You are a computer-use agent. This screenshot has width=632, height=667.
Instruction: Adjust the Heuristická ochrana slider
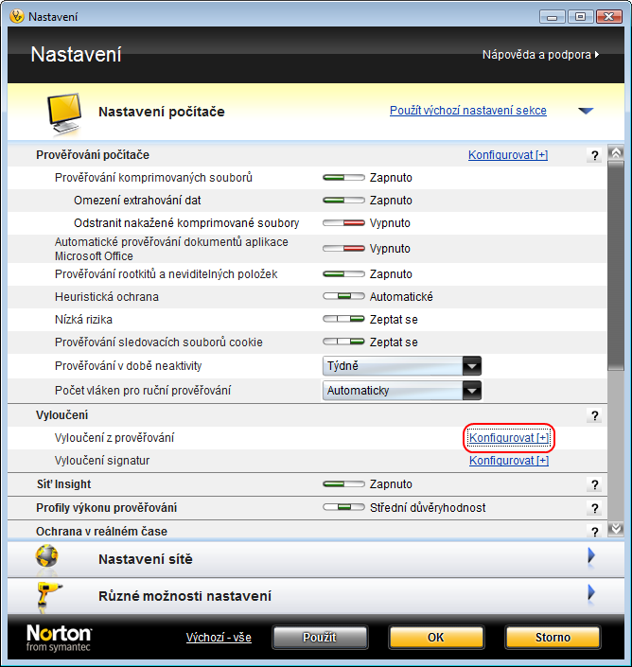click(x=343, y=296)
